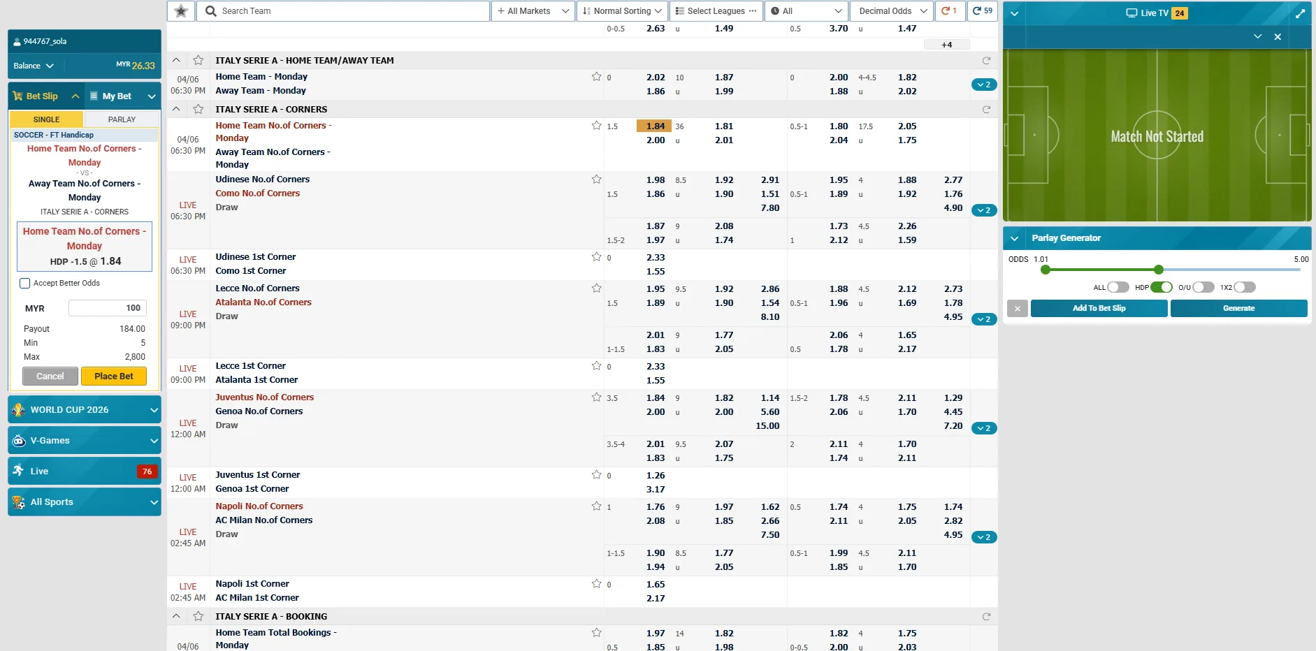Star the Napoli 1st Corner match
Viewport: 1316px width, 651px height.
596,584
